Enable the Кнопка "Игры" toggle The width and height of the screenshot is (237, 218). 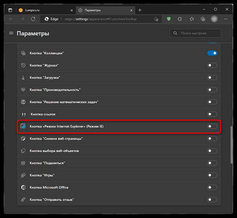(x=212, y=175)
